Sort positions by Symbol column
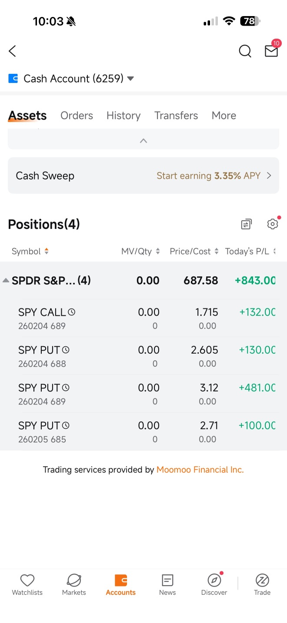 click(x=30, y=251)
